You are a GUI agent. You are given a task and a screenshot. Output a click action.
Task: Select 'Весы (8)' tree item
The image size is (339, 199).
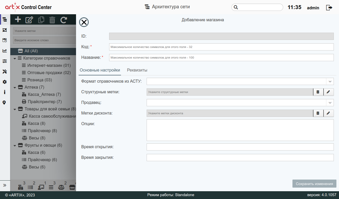(x=33, y=138)
